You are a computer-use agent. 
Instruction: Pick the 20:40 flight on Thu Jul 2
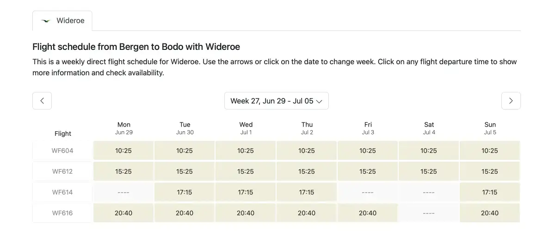click(307, 213)
